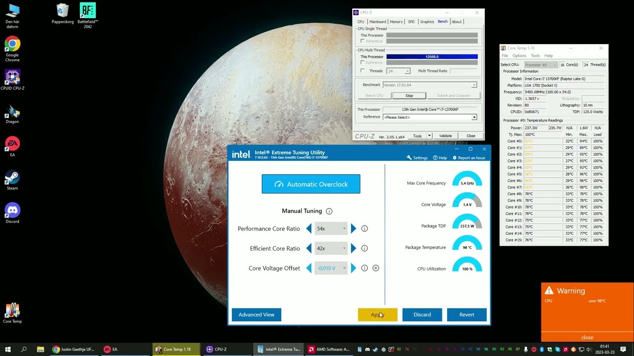Open Efficient Core Ratio 42x dropdown

pos(331,248)
